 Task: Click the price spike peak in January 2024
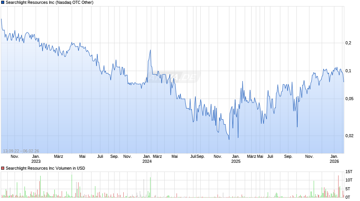click(151, 50)
